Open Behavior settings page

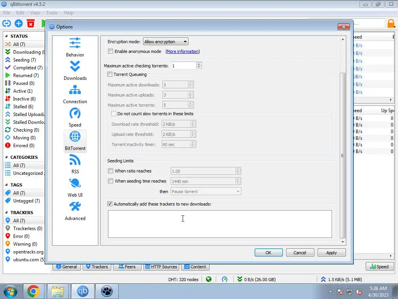pos(75,47)
